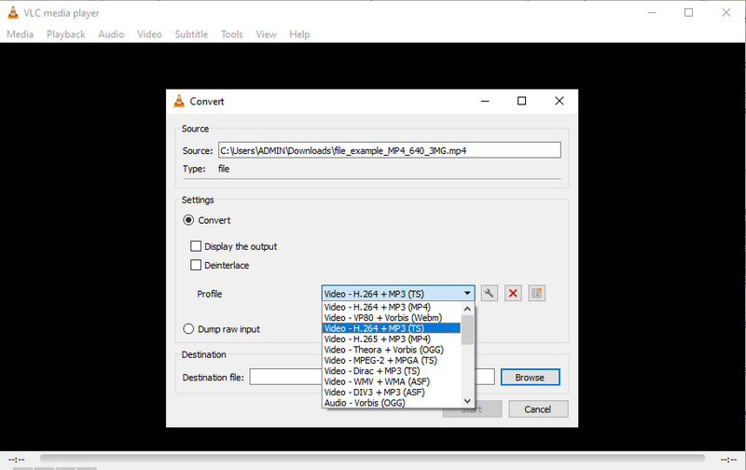The height and width of the screenshot is (470, 746).
Task: Click Browse for destination file
Action: 530,378
